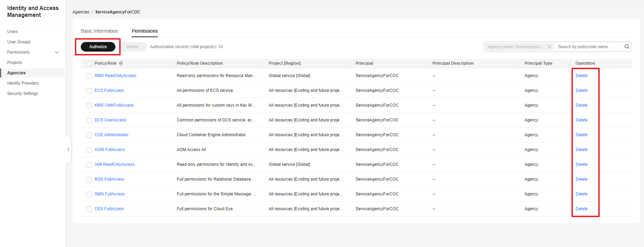The height and width of the screenshot is (247, 644).
Task: Open IAM ReadOnlyAccess policy link
Action: 114,164
